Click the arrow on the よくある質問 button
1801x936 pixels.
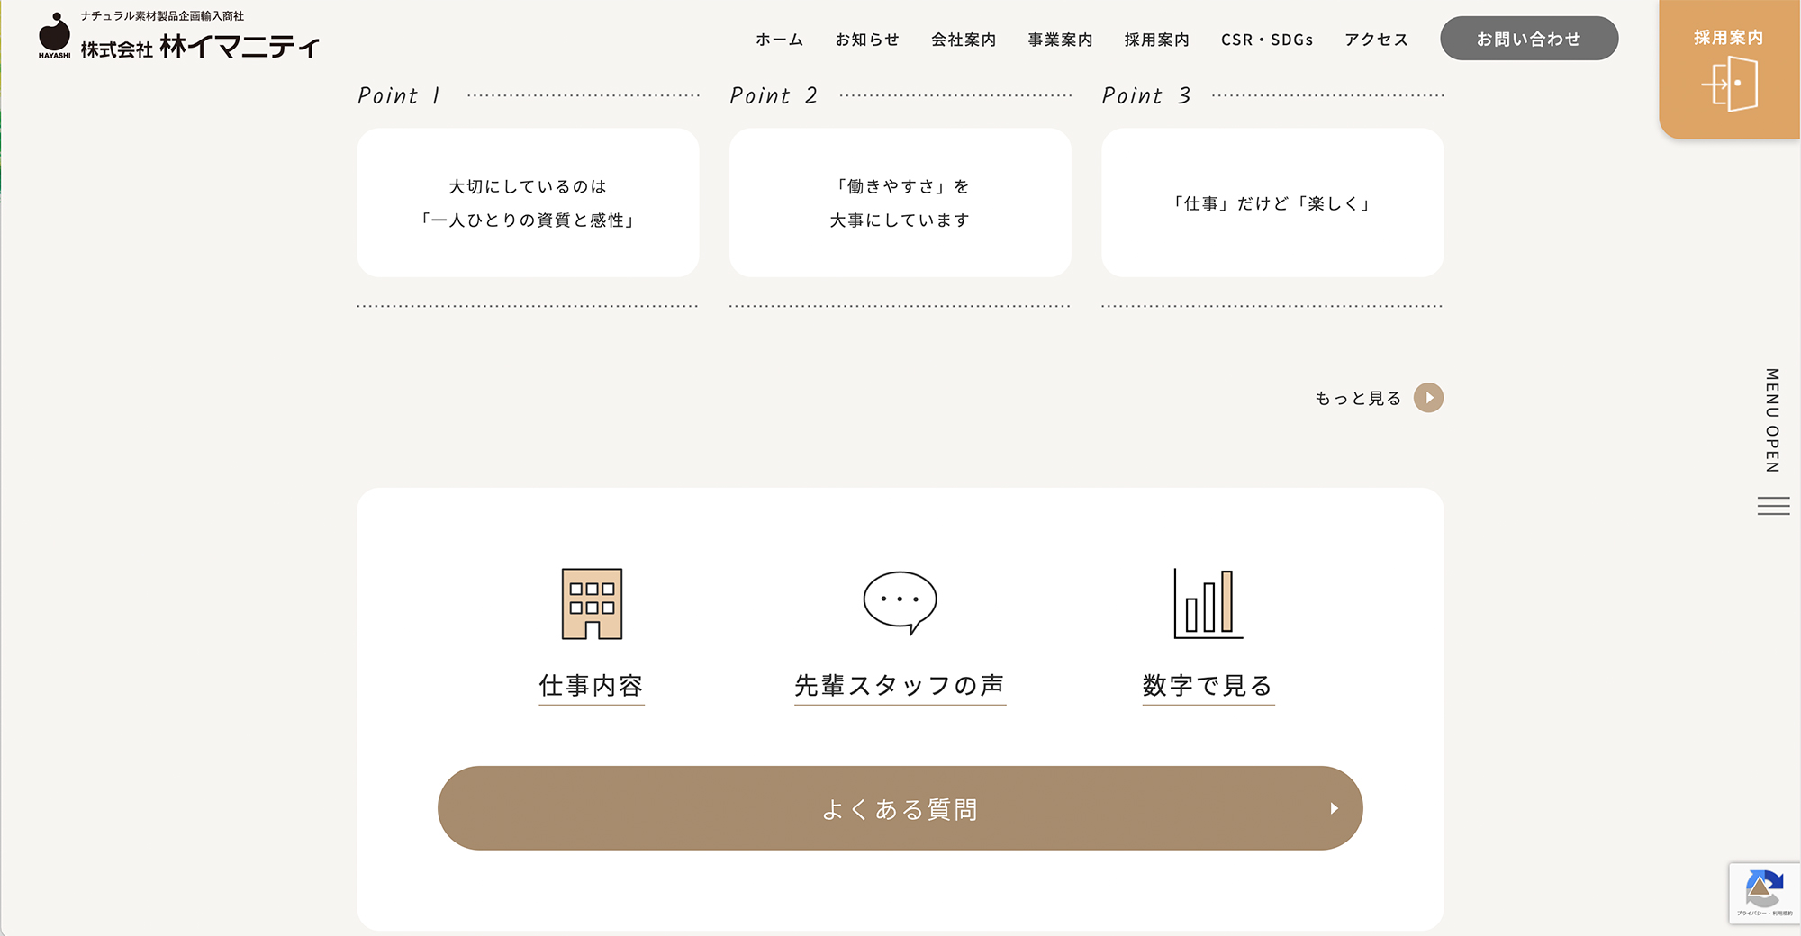pyautogui.click(x=1334, y=808)
